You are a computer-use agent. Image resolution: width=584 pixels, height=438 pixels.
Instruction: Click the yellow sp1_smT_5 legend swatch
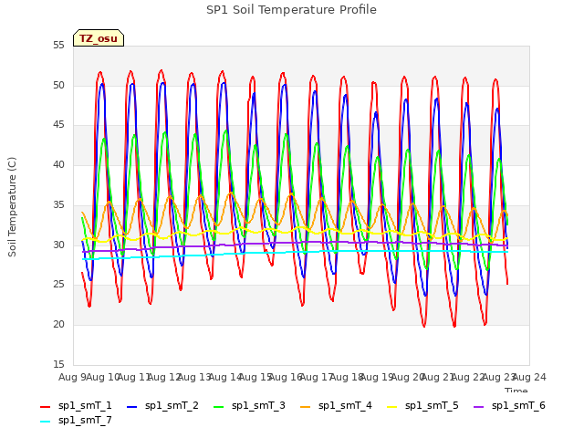click(391, 407)
